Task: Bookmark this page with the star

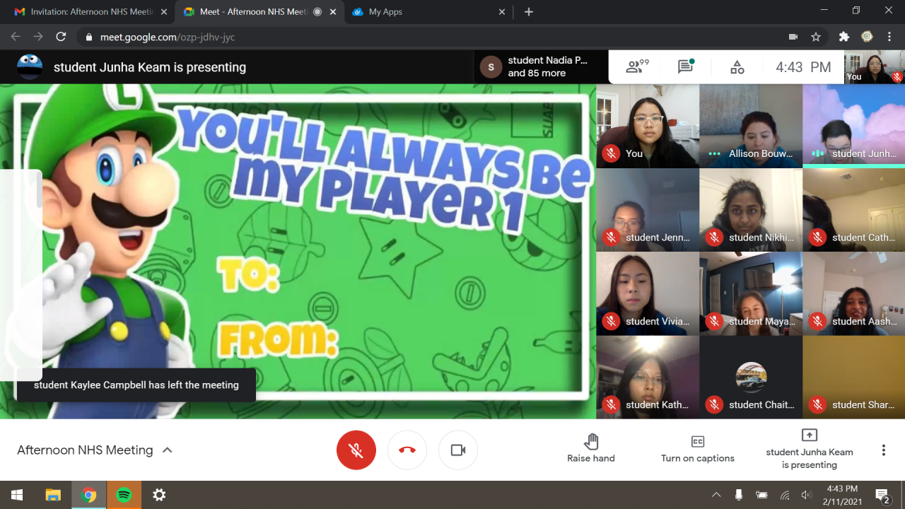Action: (816, 37)
